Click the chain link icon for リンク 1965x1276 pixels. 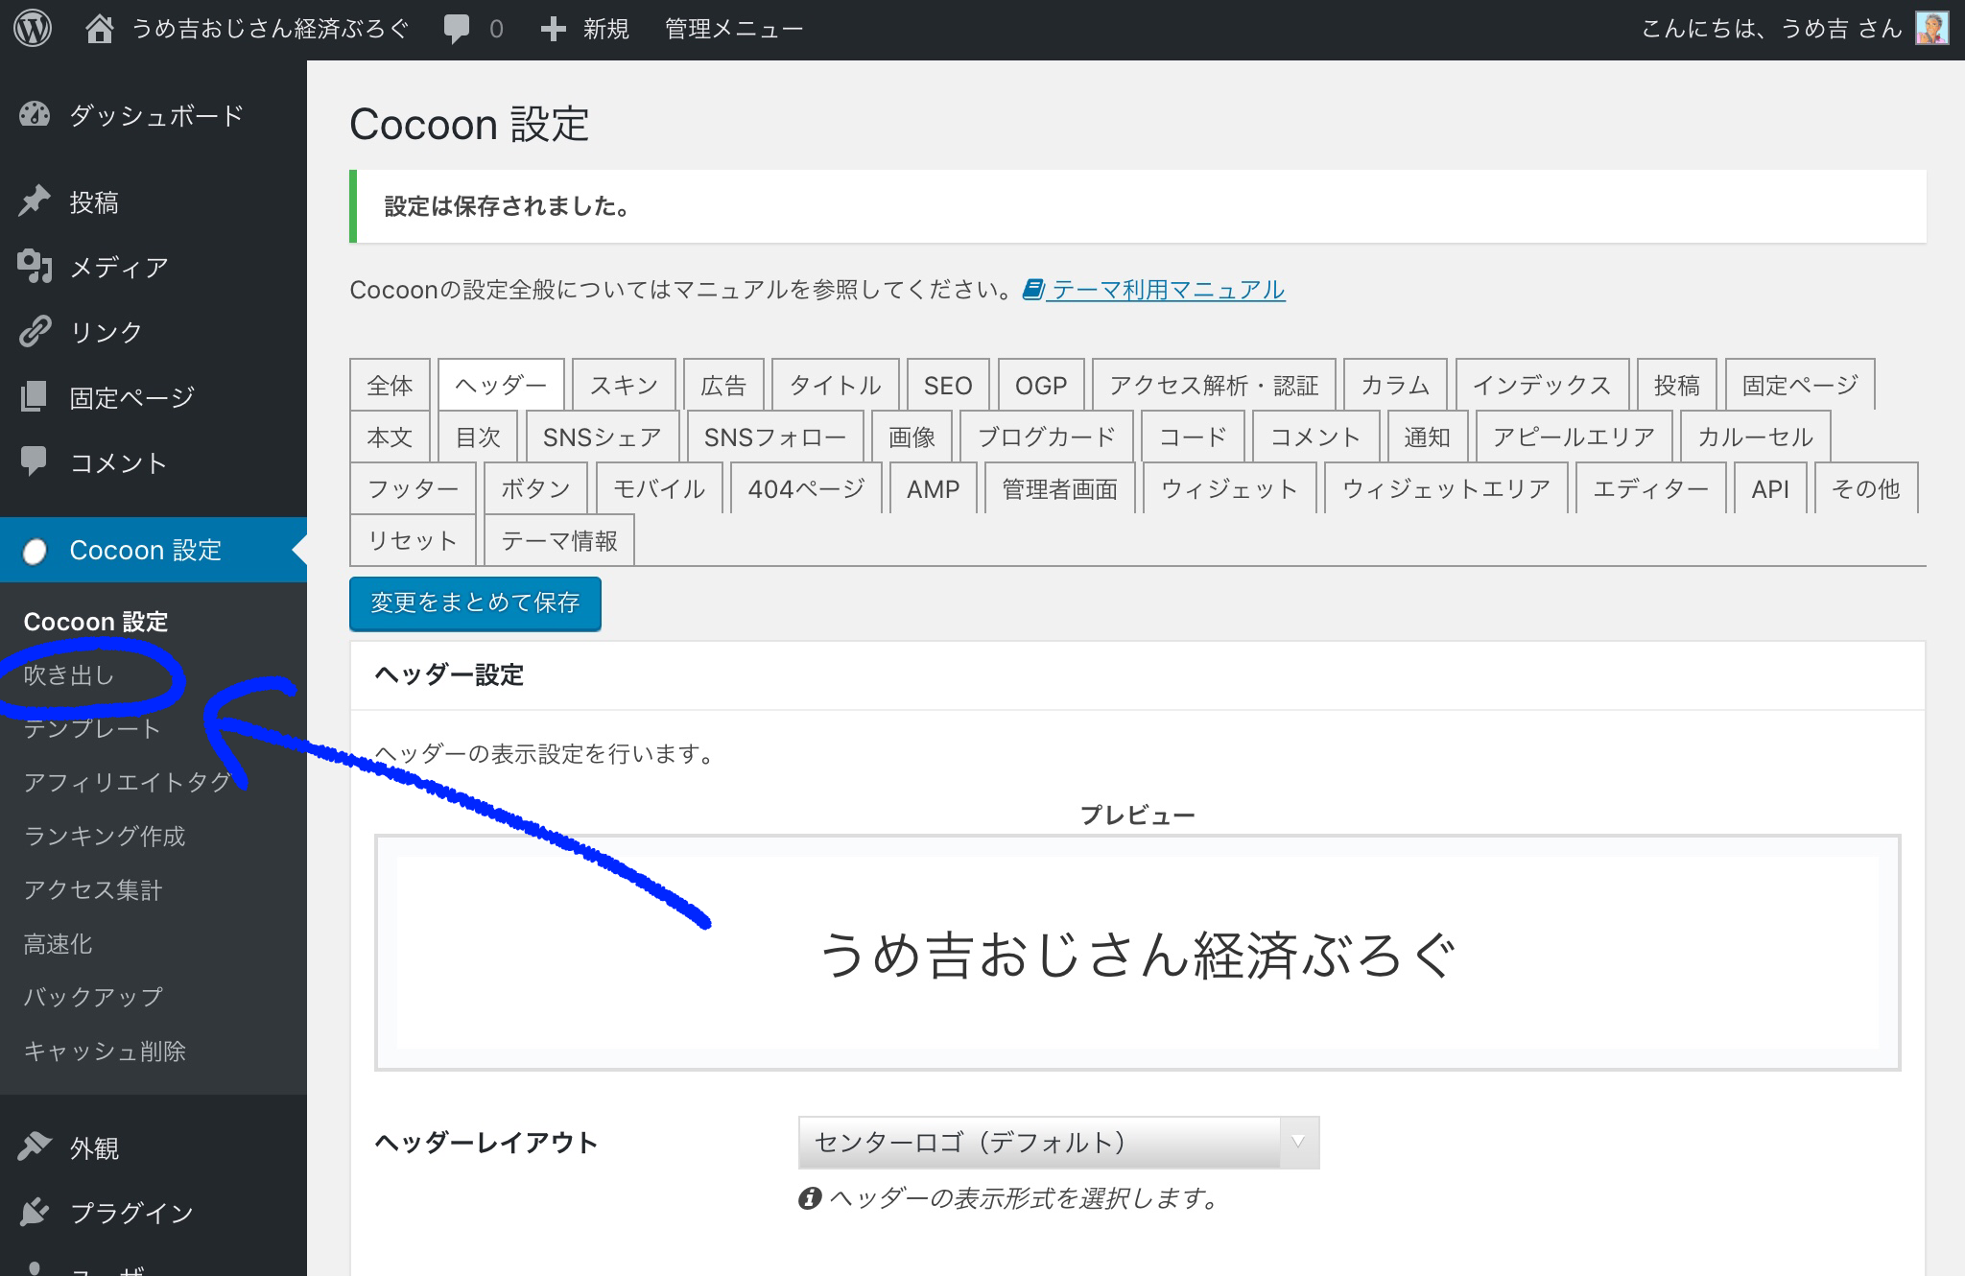pyautogui.click(x=35, y=332)
